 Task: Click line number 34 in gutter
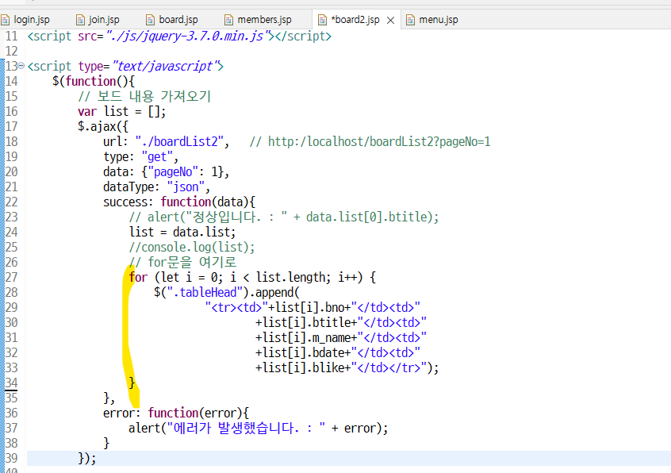tap(12, 383)
